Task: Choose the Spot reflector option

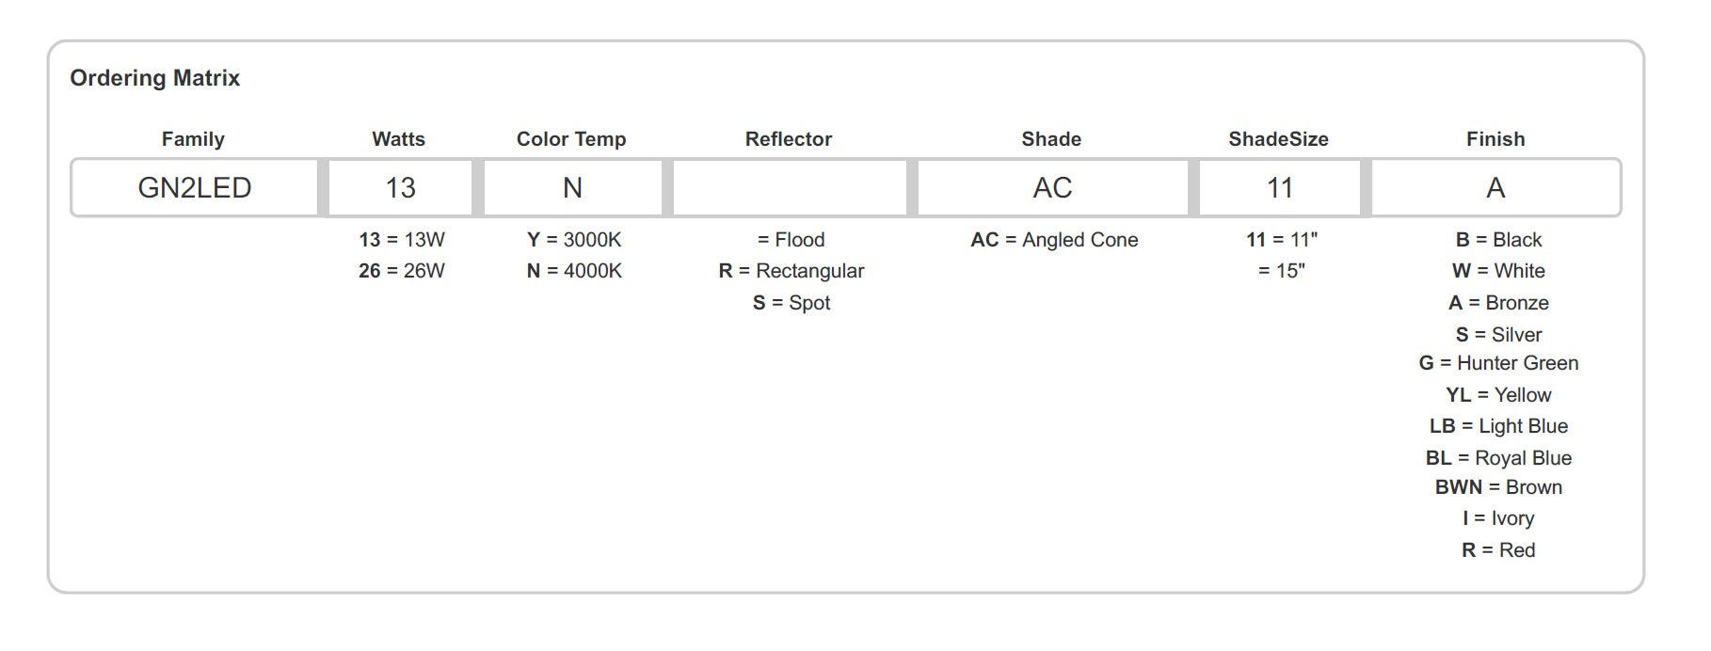Action: (792, 303)
